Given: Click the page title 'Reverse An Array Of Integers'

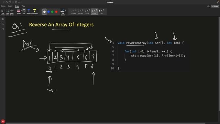Looking at the screenshot, I should (x=61, y=24).
